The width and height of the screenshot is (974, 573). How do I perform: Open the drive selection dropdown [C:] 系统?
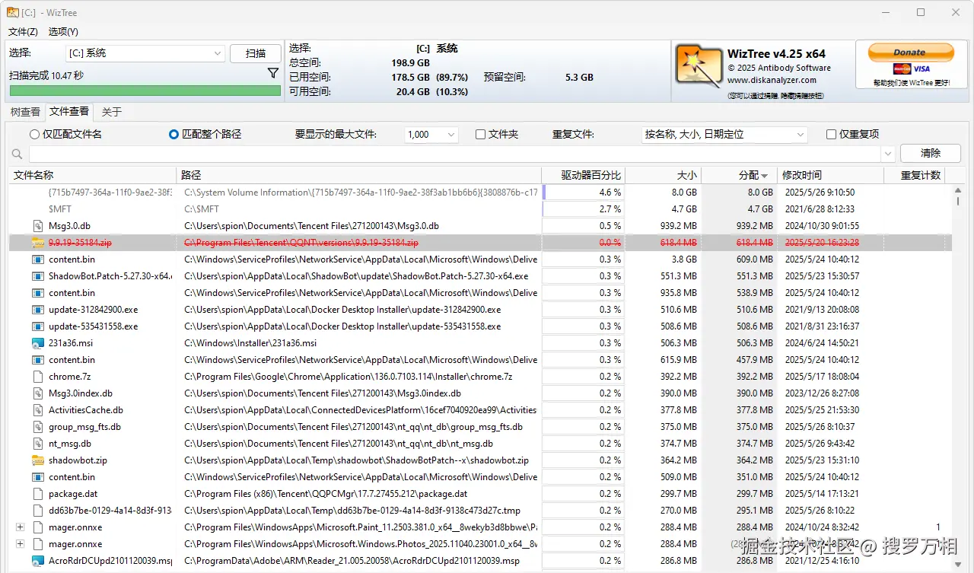pos(145,53)
